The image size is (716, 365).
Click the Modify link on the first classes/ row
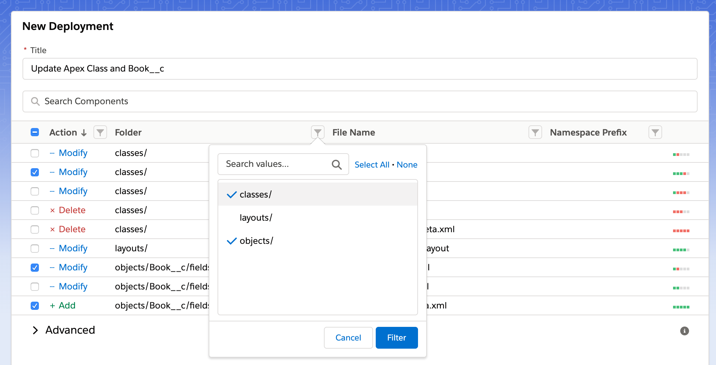[x=73, y=153]
